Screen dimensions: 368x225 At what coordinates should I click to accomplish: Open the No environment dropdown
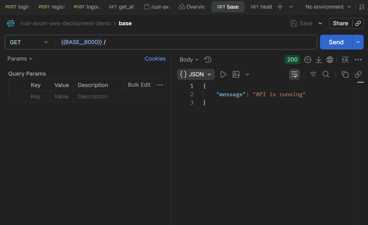pyautogui.click(x=328, y=7)
